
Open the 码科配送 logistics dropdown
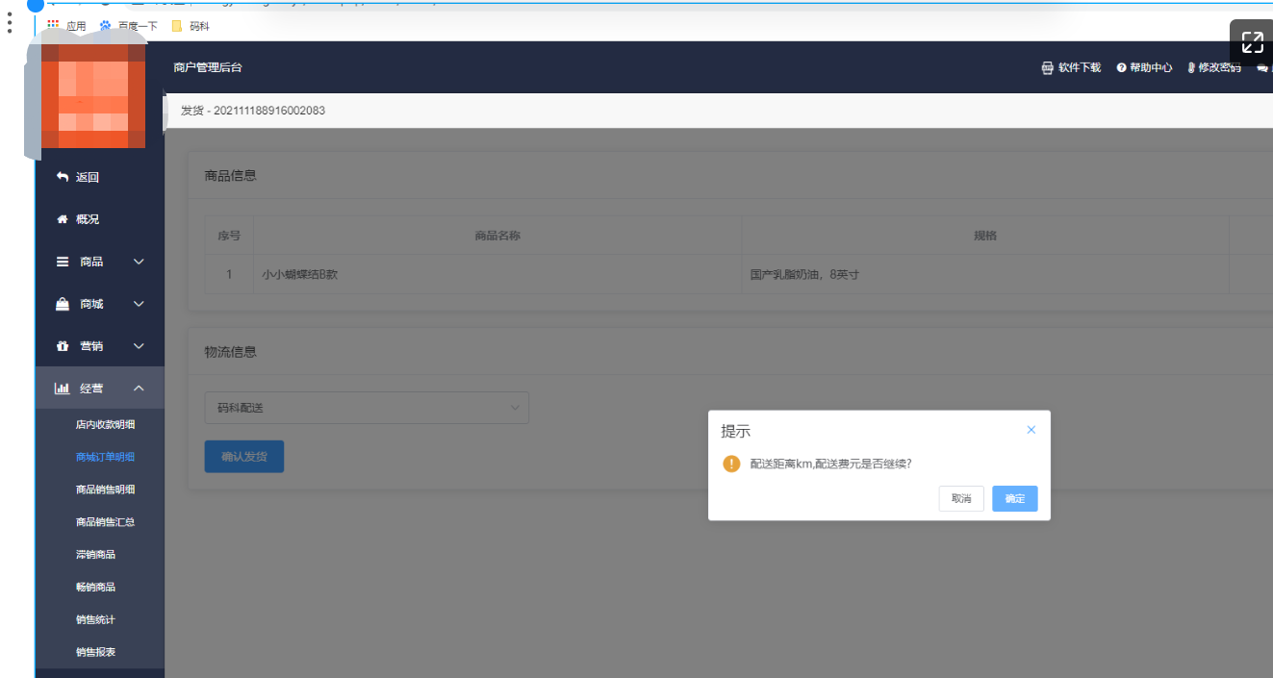(x=367, y=408)
